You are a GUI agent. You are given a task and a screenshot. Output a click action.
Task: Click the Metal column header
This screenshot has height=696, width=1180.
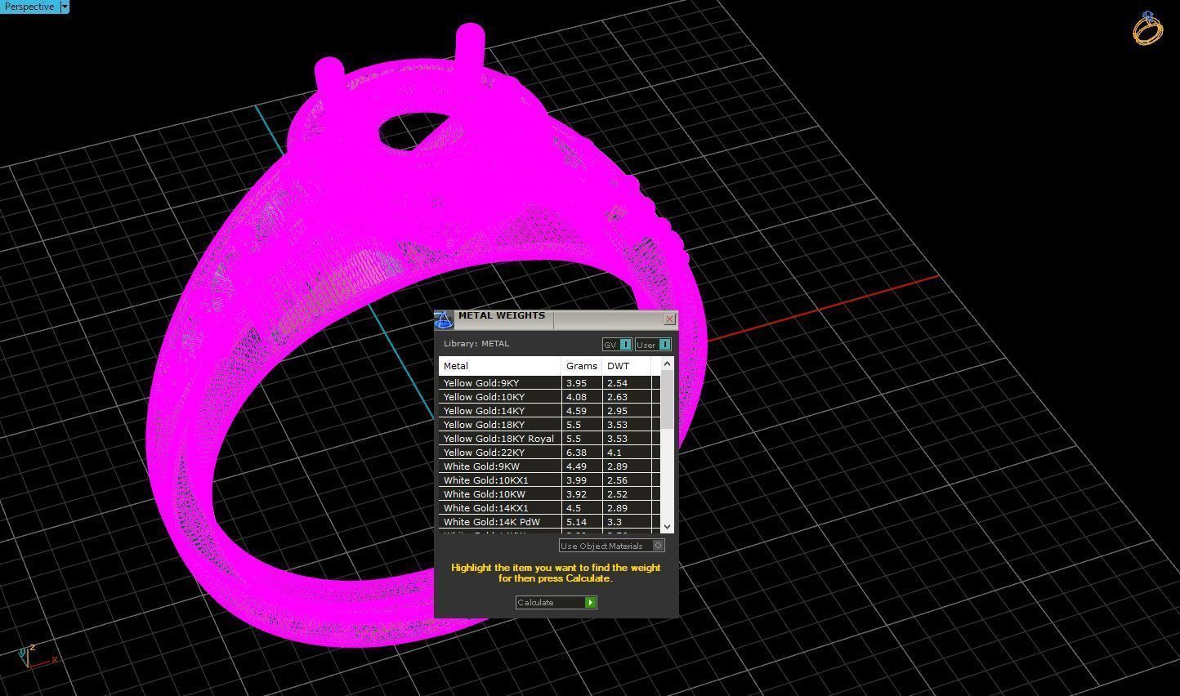coord(500,366)
